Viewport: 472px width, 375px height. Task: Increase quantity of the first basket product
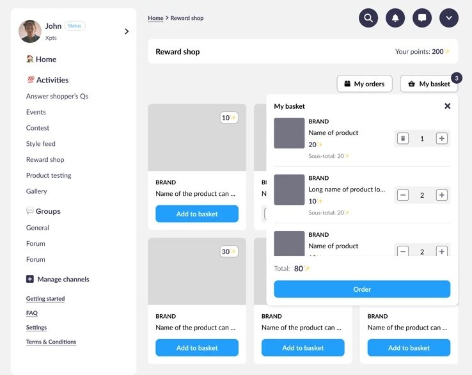click(x=441, y=139)
